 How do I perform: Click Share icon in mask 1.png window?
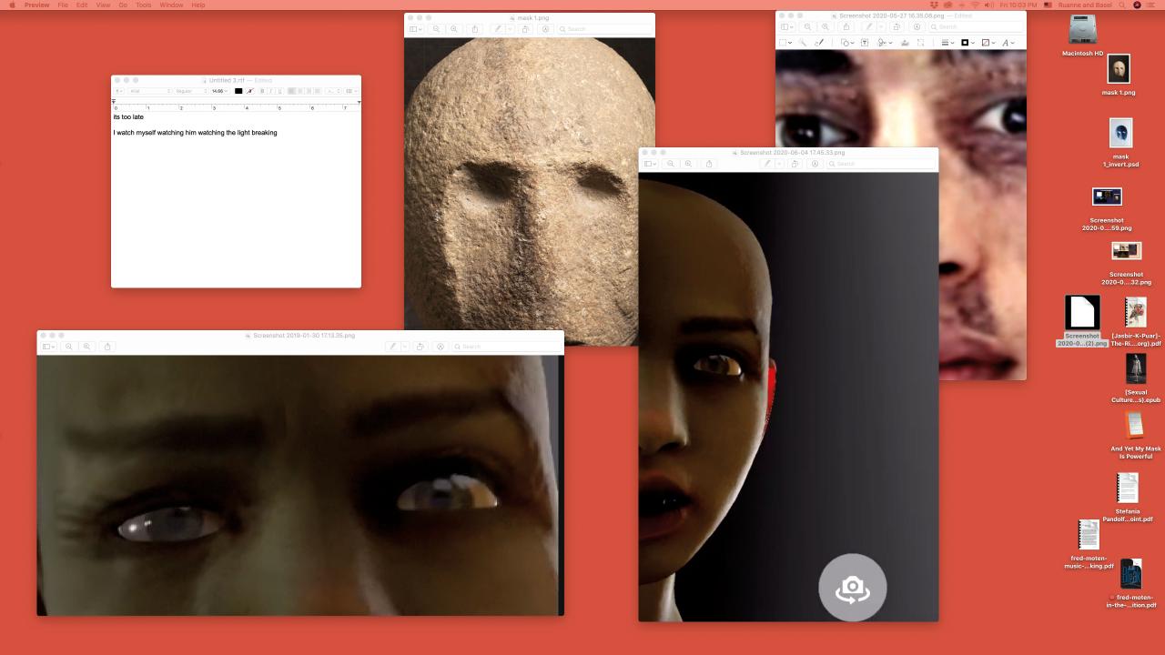(x=474, y=29)
